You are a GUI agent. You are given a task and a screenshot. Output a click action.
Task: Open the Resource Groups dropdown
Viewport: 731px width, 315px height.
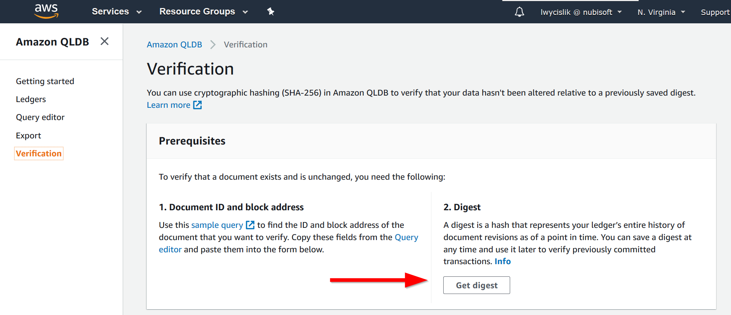coord(203,11)
